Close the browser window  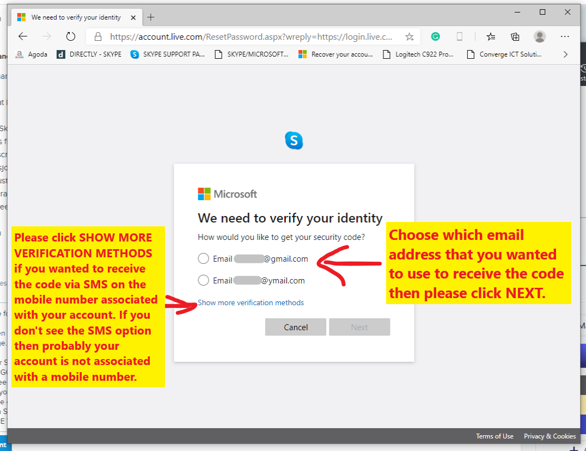point(567,13)
